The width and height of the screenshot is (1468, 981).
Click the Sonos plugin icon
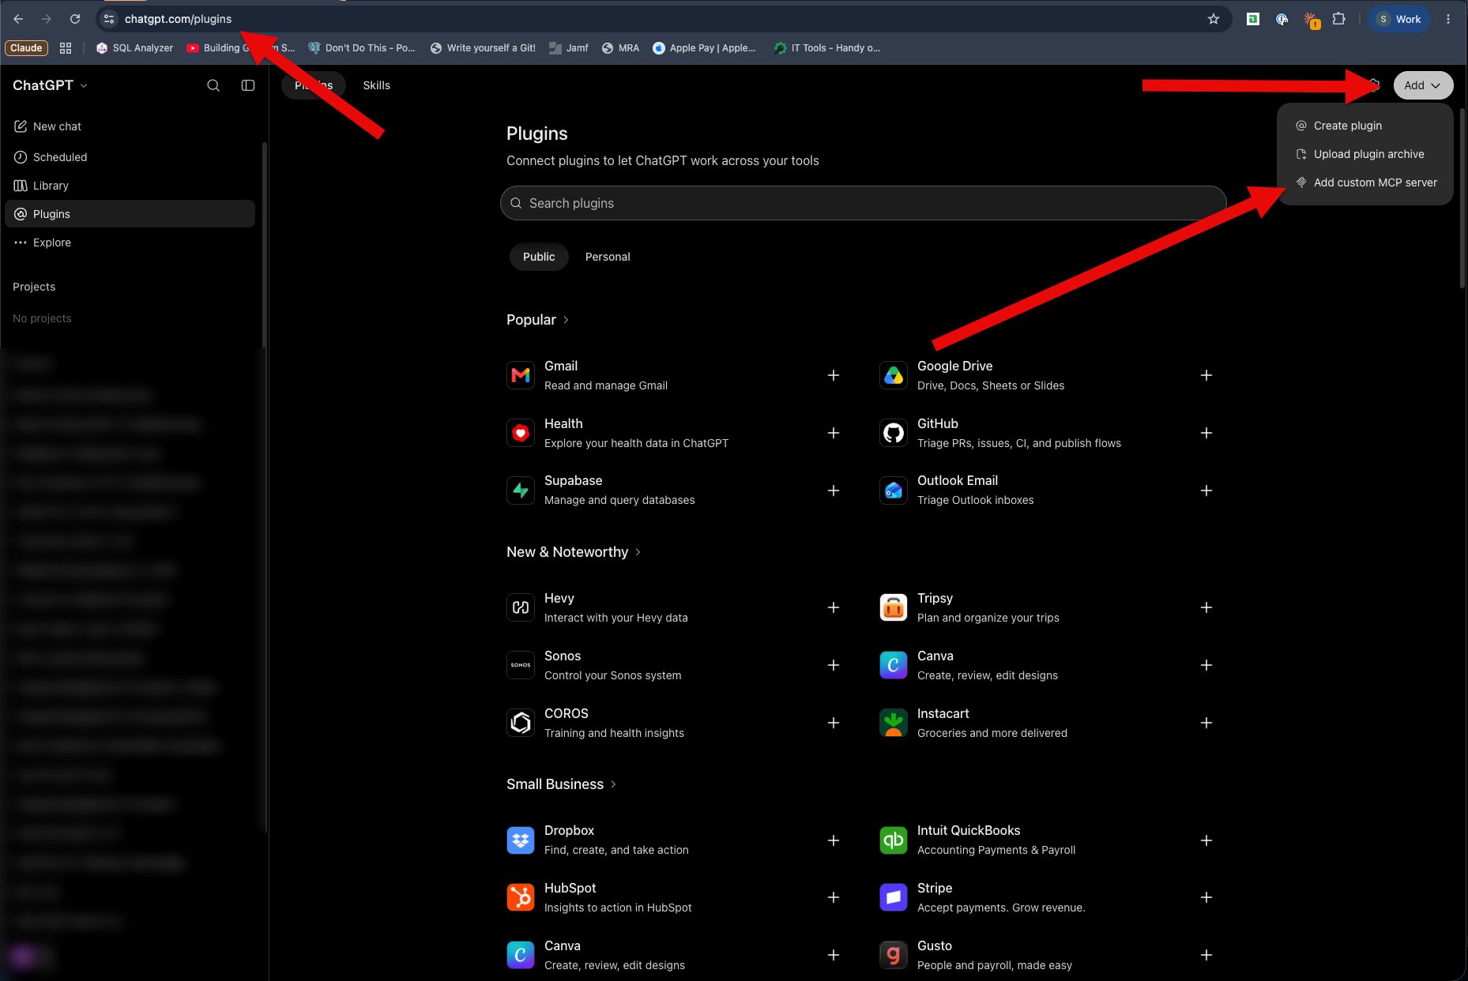[521, 665]
